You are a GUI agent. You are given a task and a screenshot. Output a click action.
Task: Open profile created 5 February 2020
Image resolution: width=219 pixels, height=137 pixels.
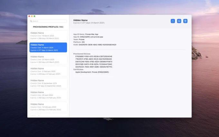(48, 71)
